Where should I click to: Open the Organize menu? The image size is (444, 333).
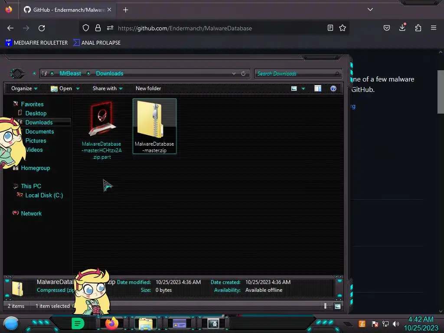pos(24,88)
